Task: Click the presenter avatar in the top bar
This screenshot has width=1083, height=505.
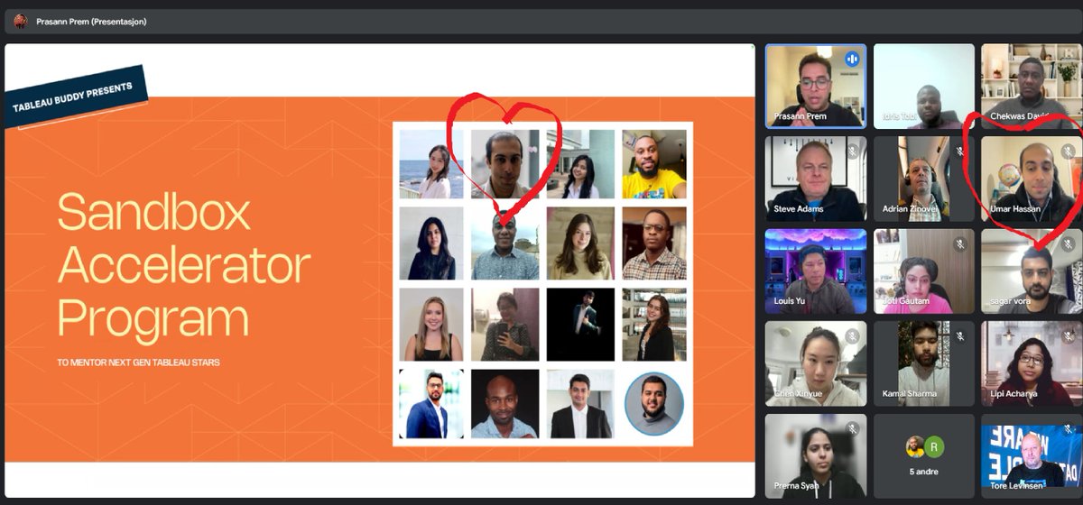Action: point(20,21)
